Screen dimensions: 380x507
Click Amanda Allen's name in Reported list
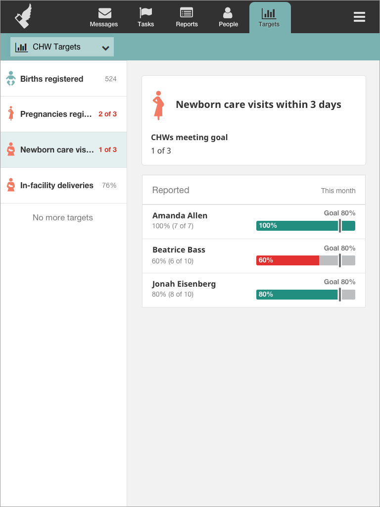[x=180, y=215]
